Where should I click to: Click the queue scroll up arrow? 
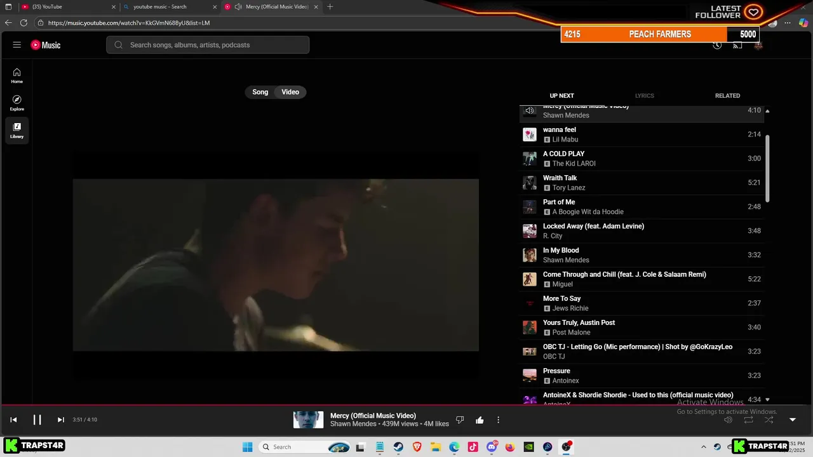click(767, 111)
